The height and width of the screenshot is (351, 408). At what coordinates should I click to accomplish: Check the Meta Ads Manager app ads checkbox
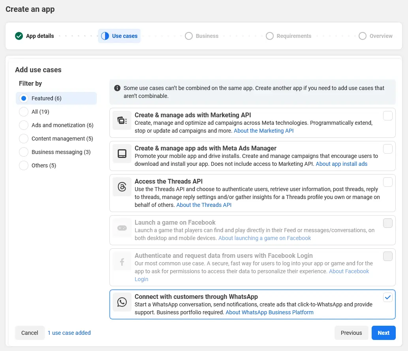click(388, 149)
